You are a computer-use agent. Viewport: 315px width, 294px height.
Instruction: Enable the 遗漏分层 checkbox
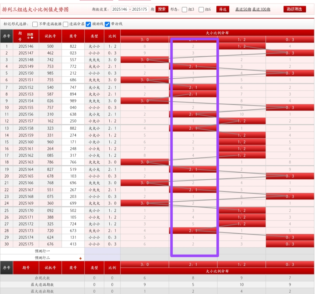(66, 24)
